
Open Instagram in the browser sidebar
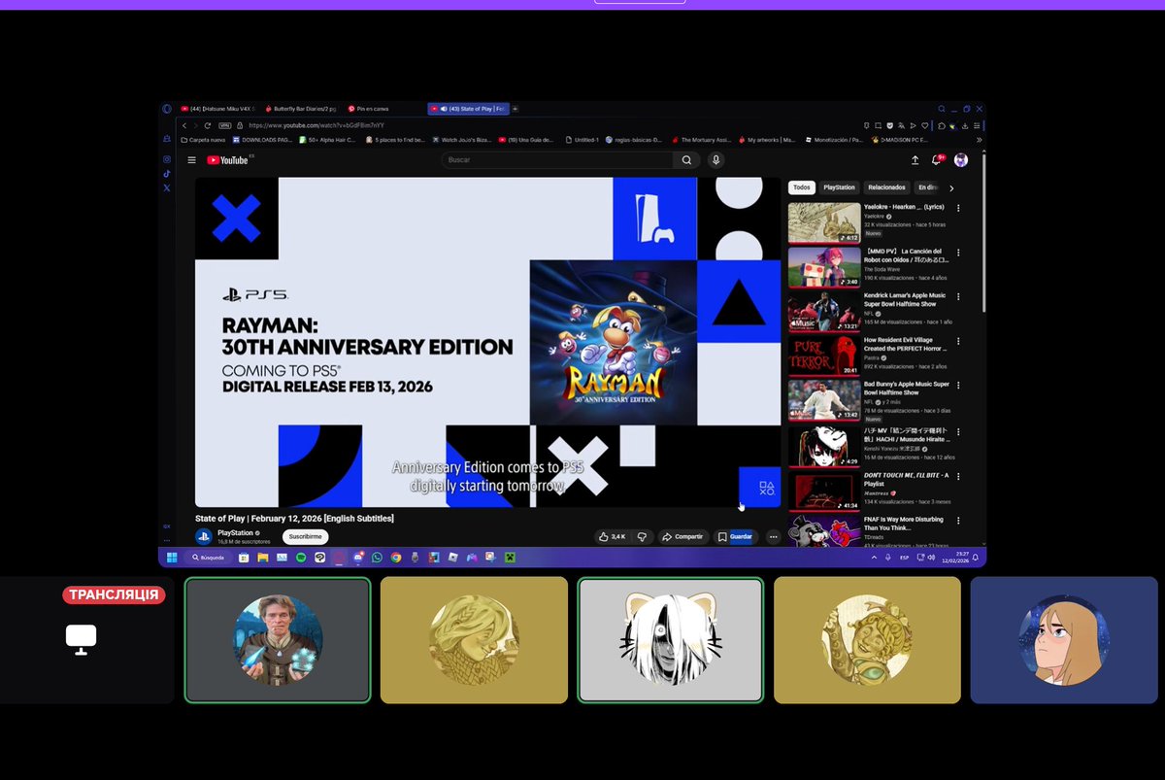pyautogui.click(x=167, y=159)
